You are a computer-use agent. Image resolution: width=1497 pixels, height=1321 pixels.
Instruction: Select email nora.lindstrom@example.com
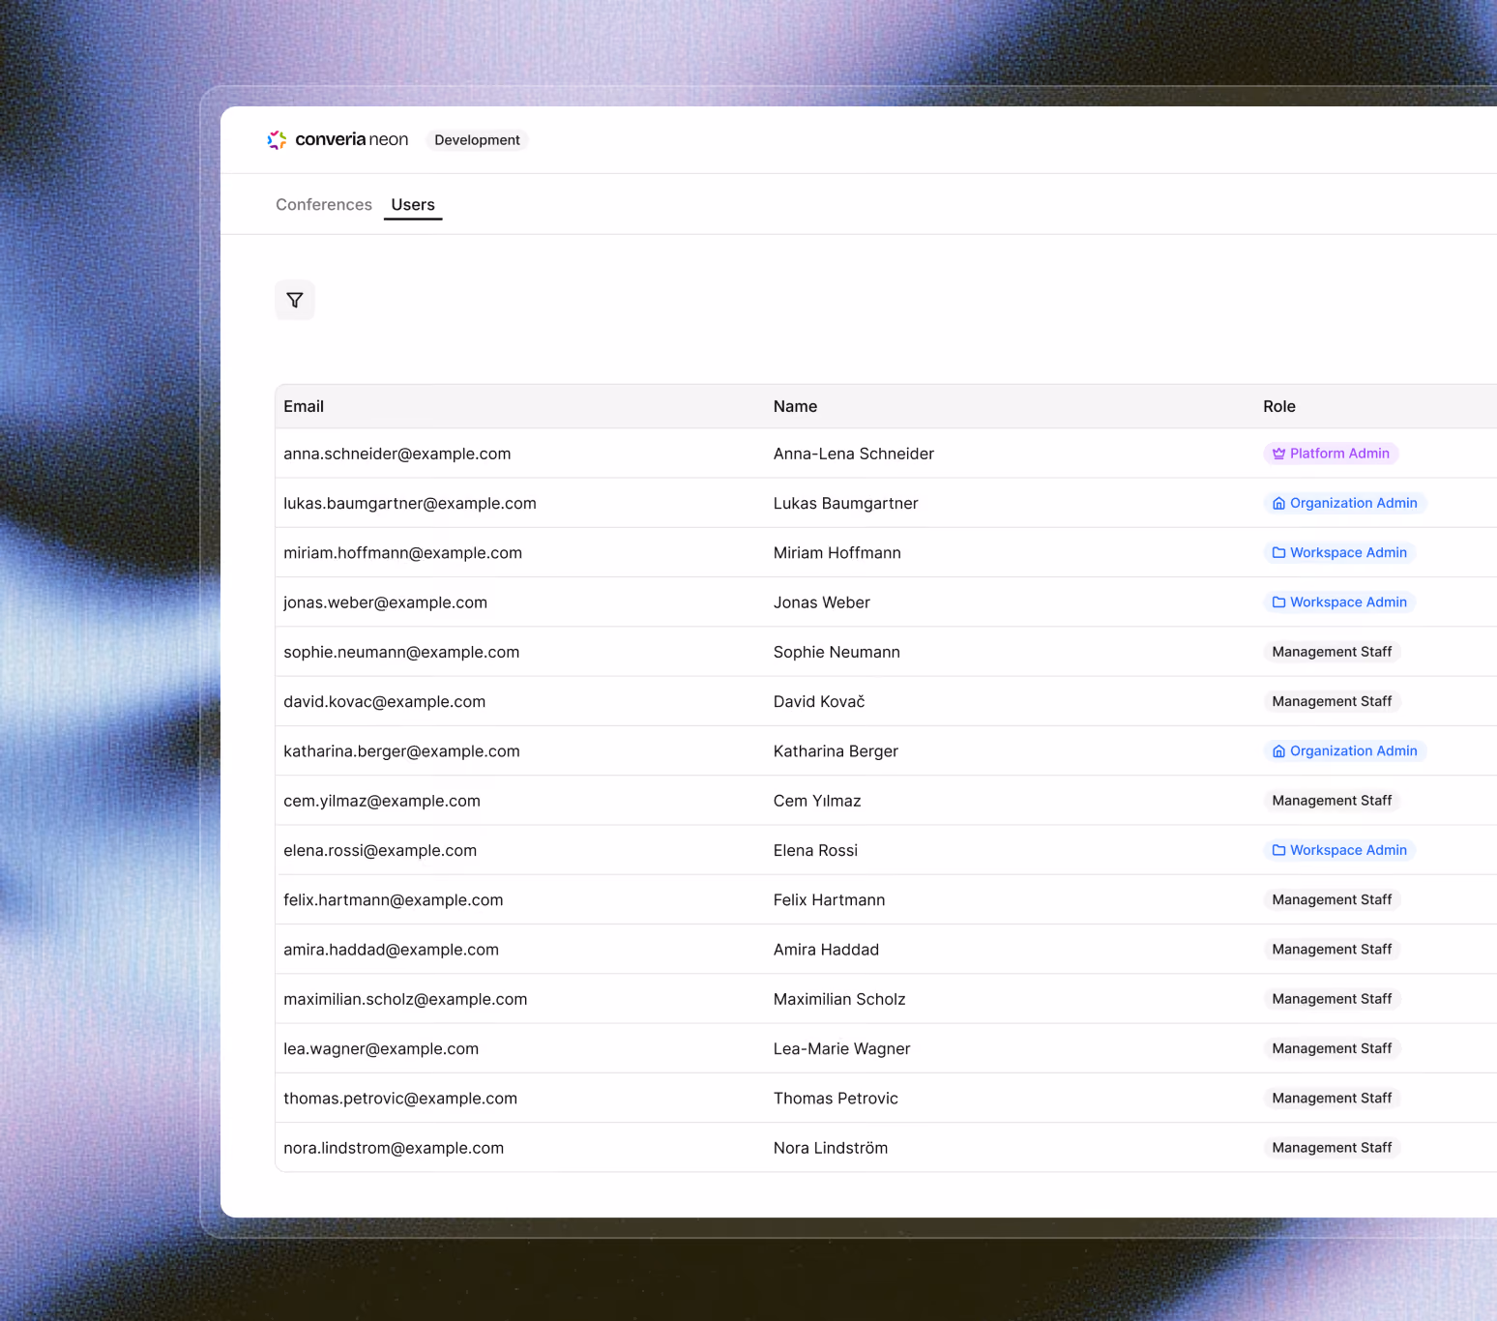pos(394,1149)
